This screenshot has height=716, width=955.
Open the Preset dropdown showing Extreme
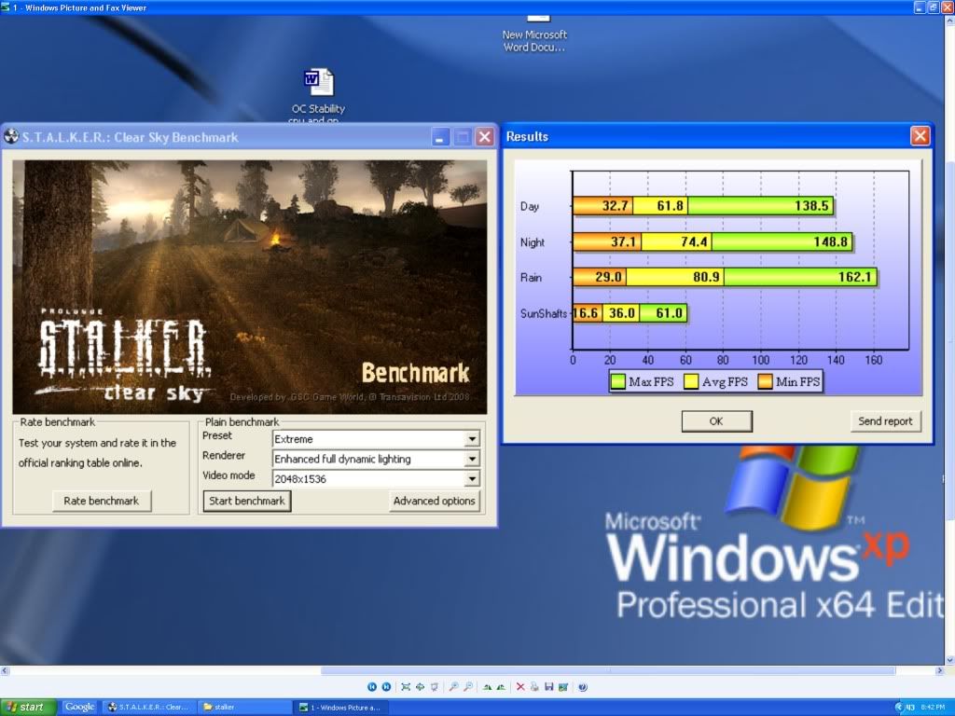472,439
